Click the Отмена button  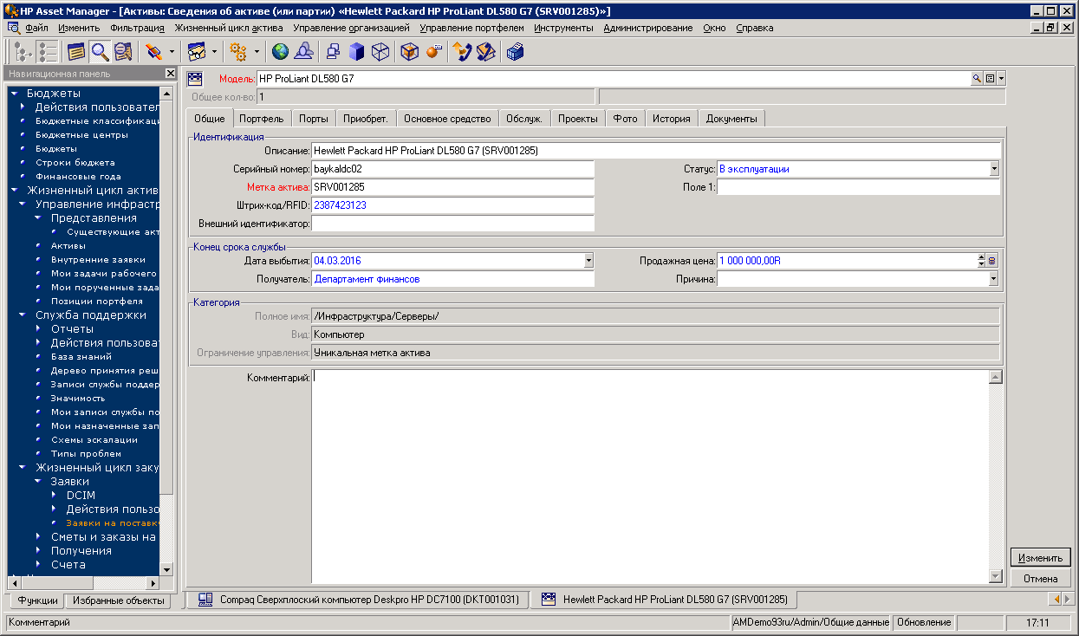(1040, 579)
